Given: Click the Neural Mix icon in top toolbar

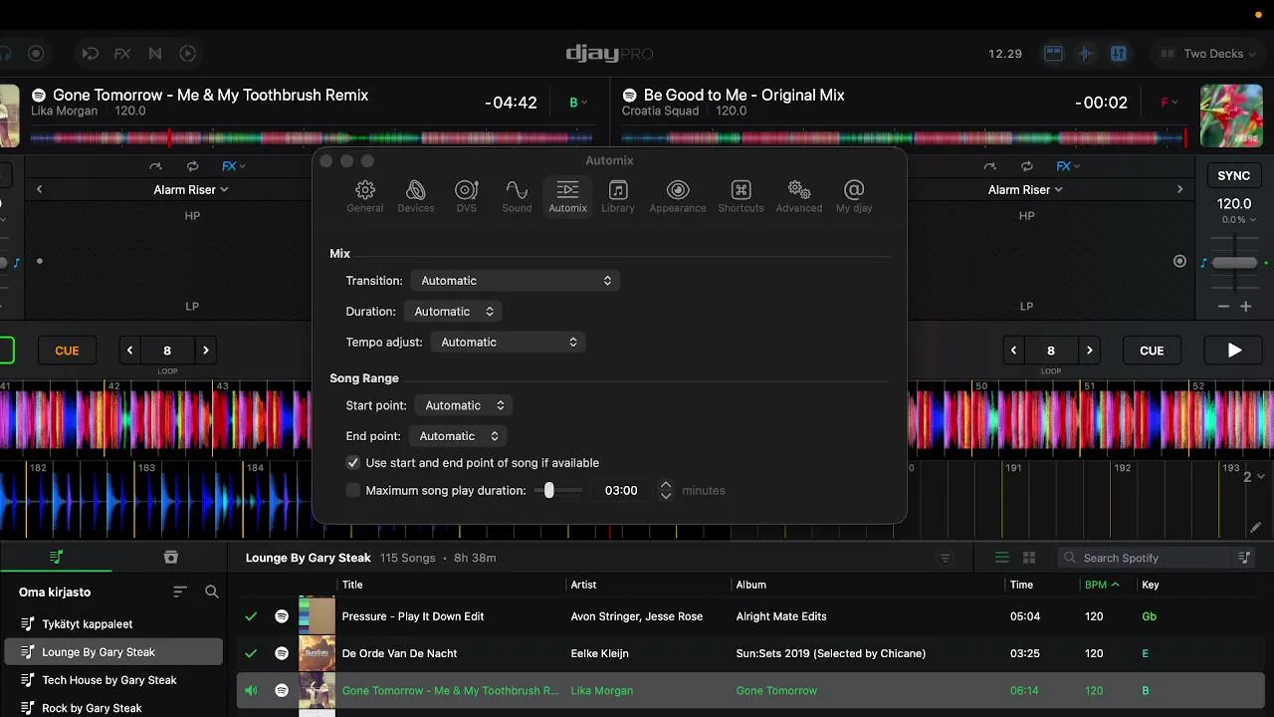Looking at the screenshot, I should point(155,54).
